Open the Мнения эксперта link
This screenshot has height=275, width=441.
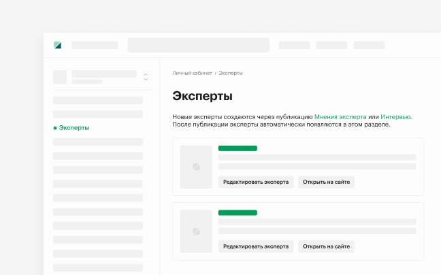point(340,116)
